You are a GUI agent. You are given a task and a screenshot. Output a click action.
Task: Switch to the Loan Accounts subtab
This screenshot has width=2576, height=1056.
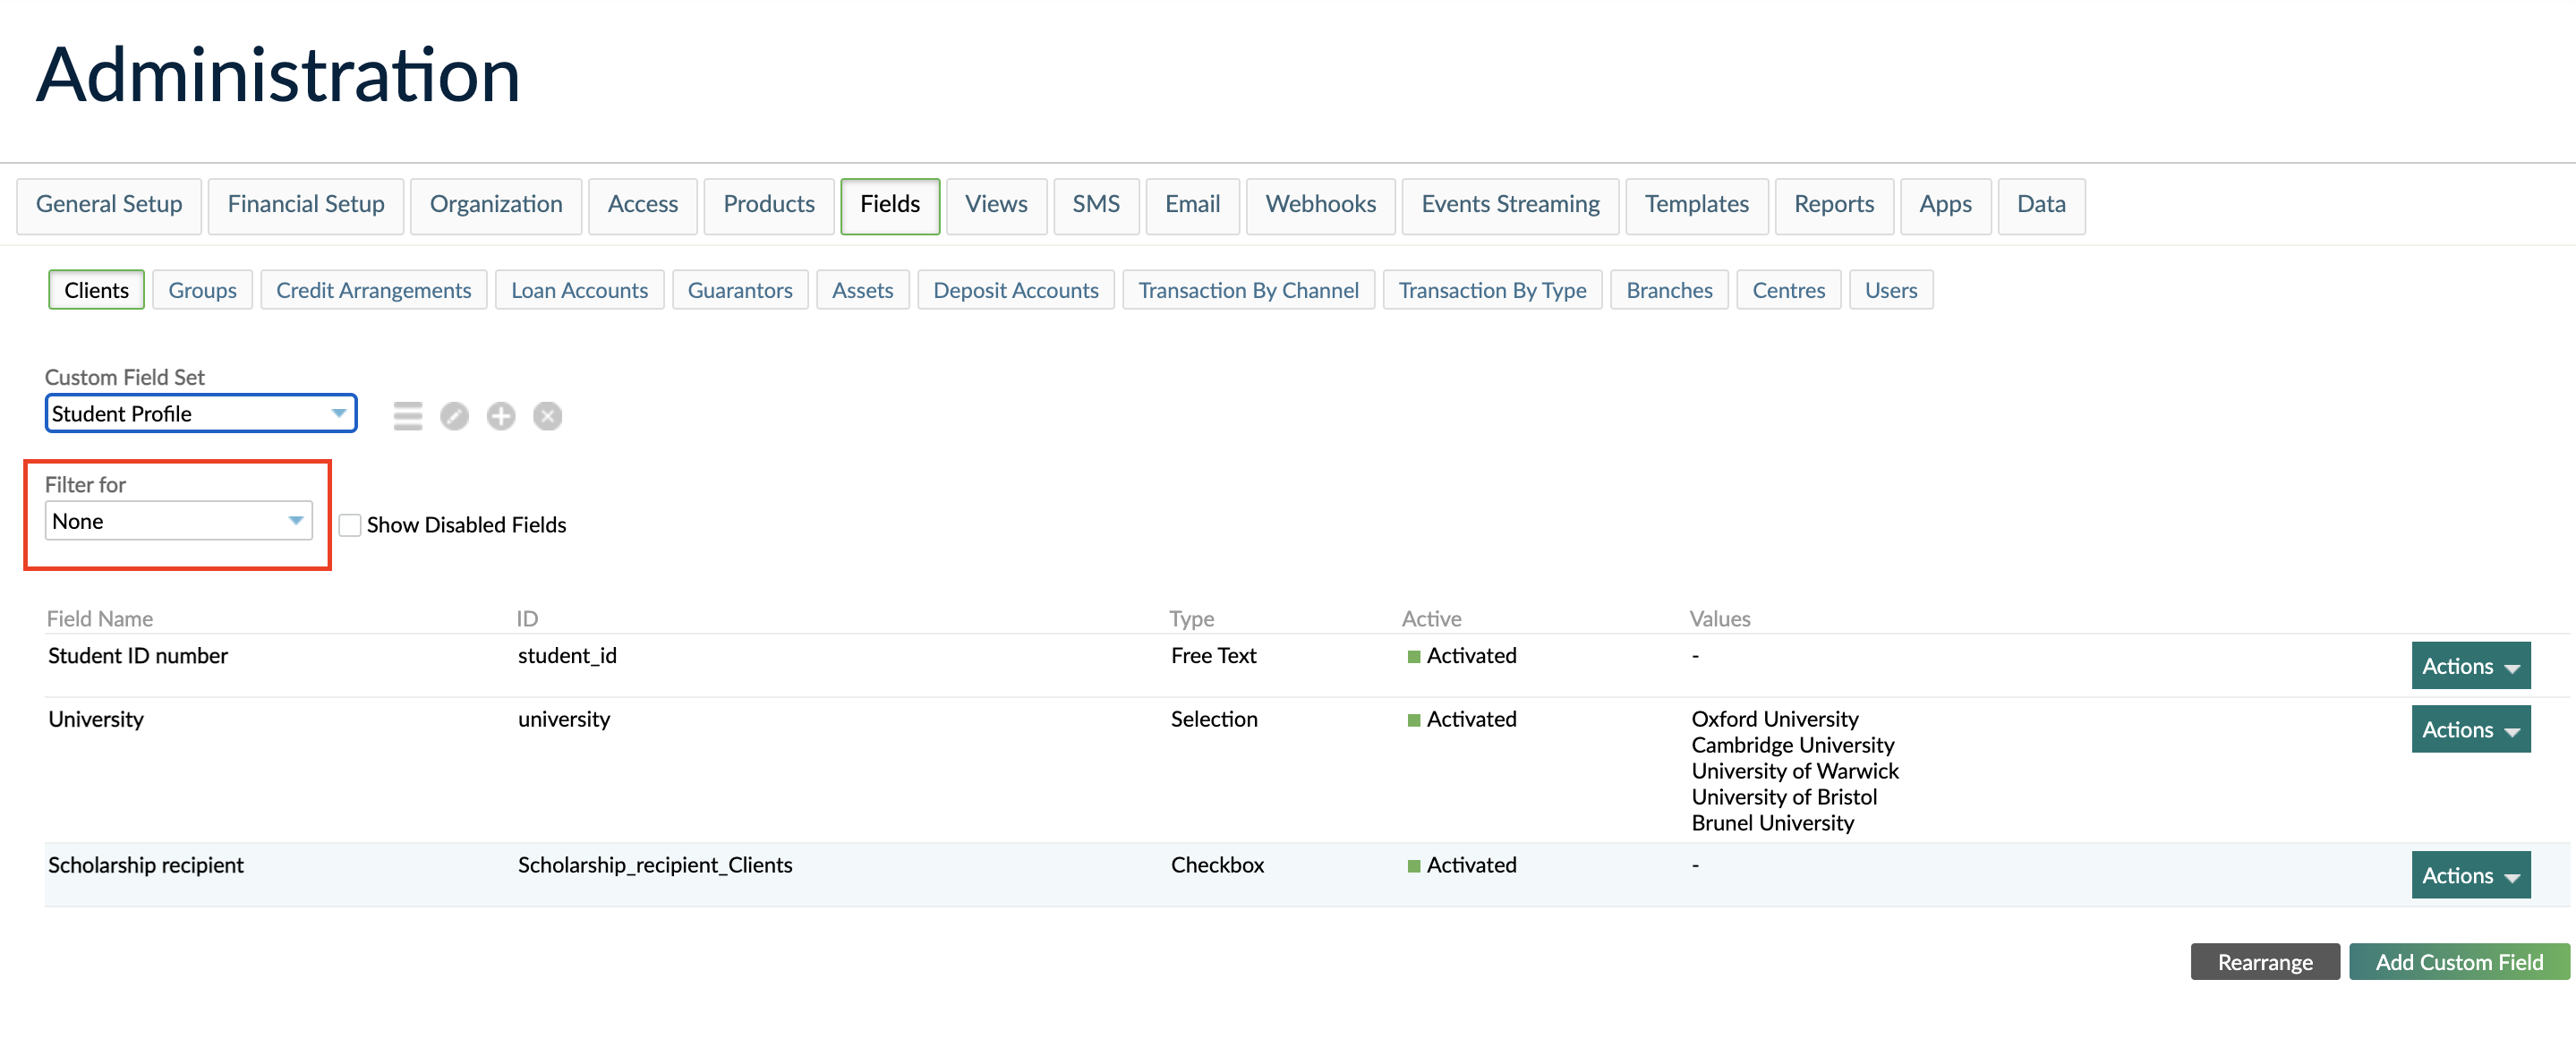click(579, 289)
